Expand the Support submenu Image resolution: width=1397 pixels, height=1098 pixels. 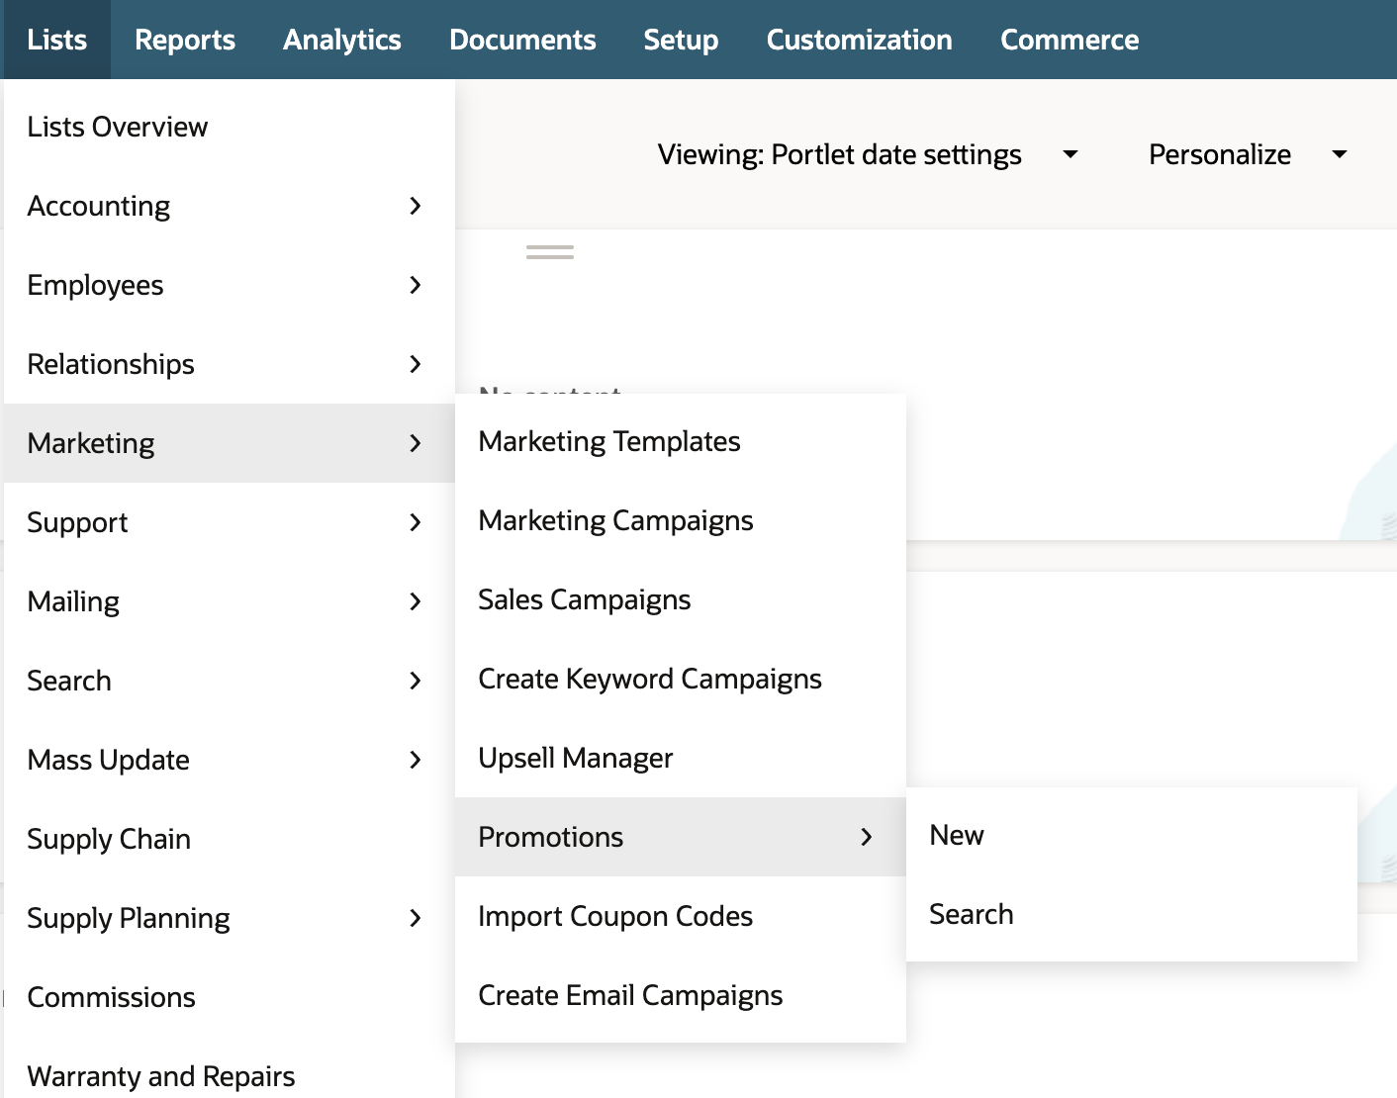pos(230,522)
